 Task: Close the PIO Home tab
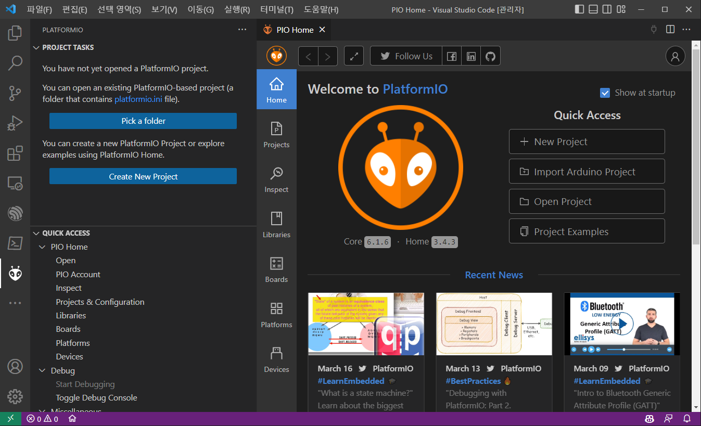tap(322, 30)
